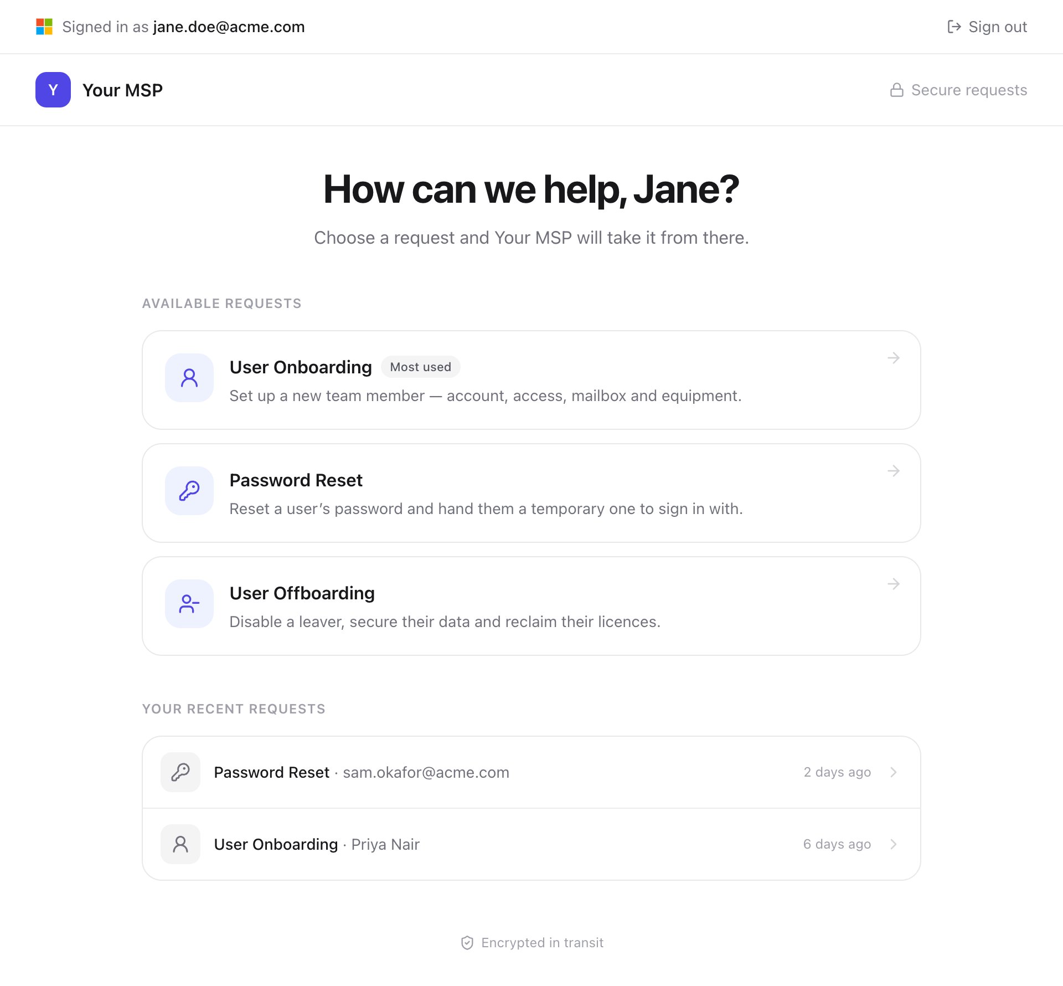Click the AVAILABLE REQUESTS heading
Image resolution: width=1063 pixels, height=986 pixels.
(x=222, y=304)
